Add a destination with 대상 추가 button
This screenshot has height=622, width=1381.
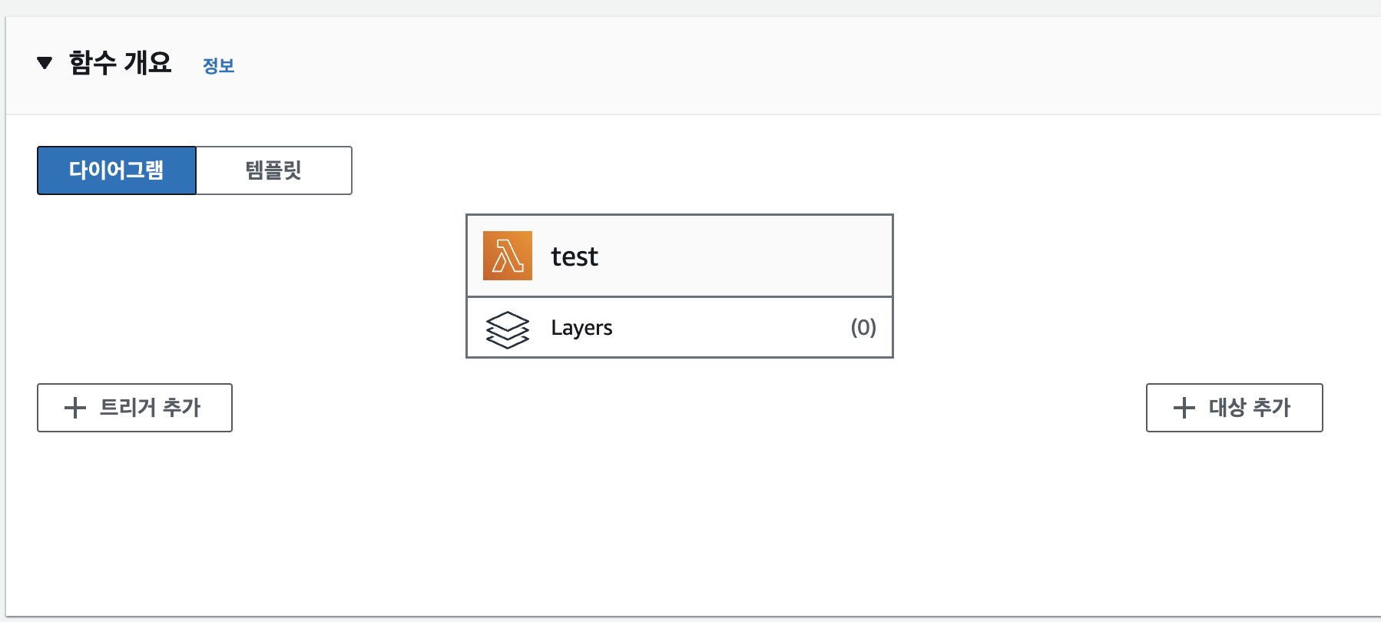[x=1234, y=408]
